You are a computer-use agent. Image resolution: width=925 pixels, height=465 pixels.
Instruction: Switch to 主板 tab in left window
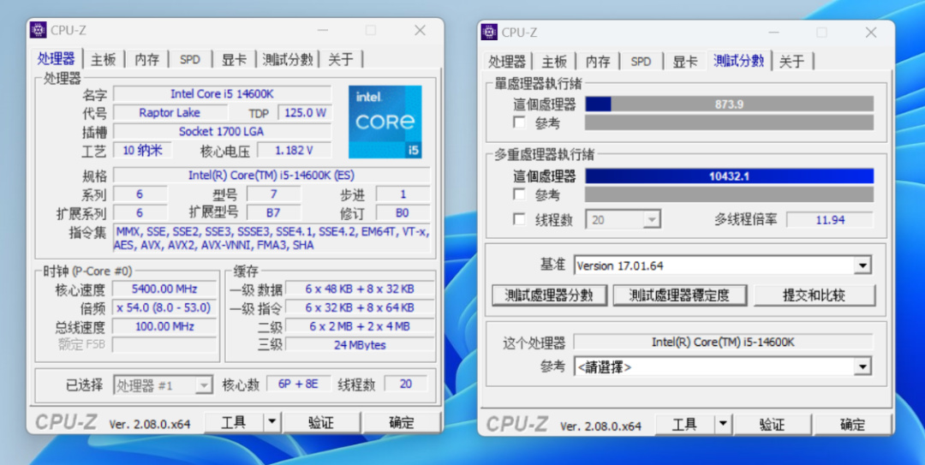point(104,60)
